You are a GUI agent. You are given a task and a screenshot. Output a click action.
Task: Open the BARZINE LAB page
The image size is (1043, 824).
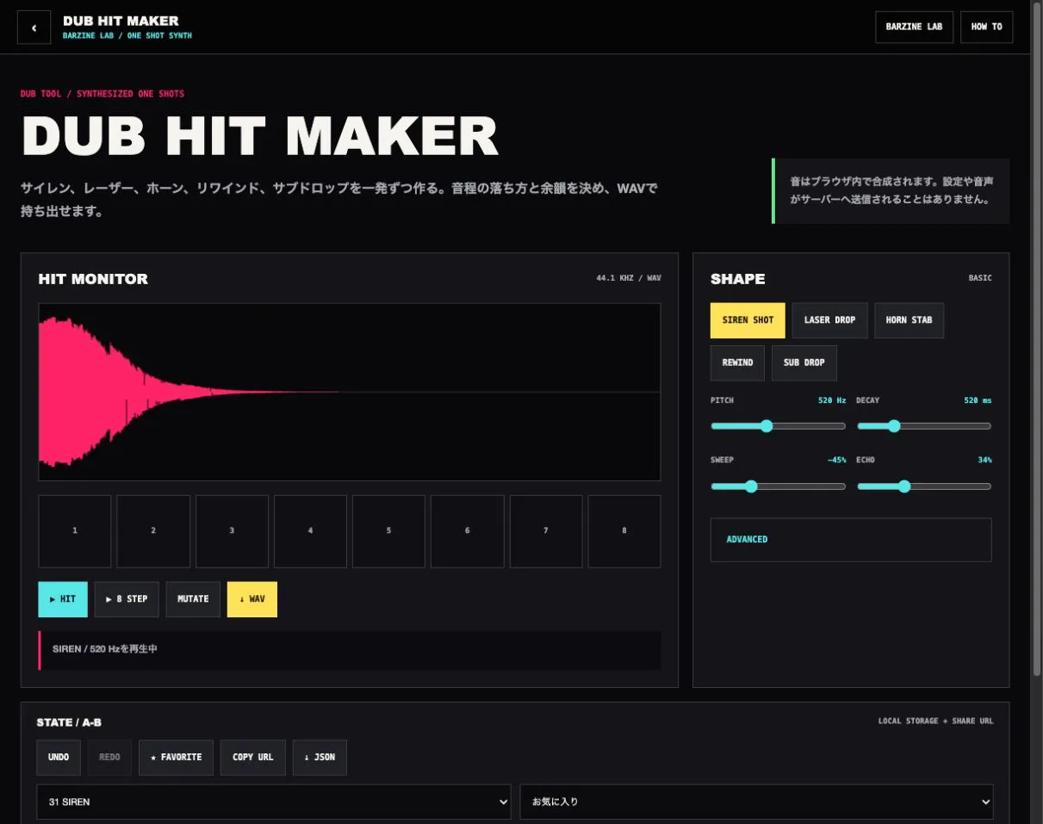tap(914, 27)
